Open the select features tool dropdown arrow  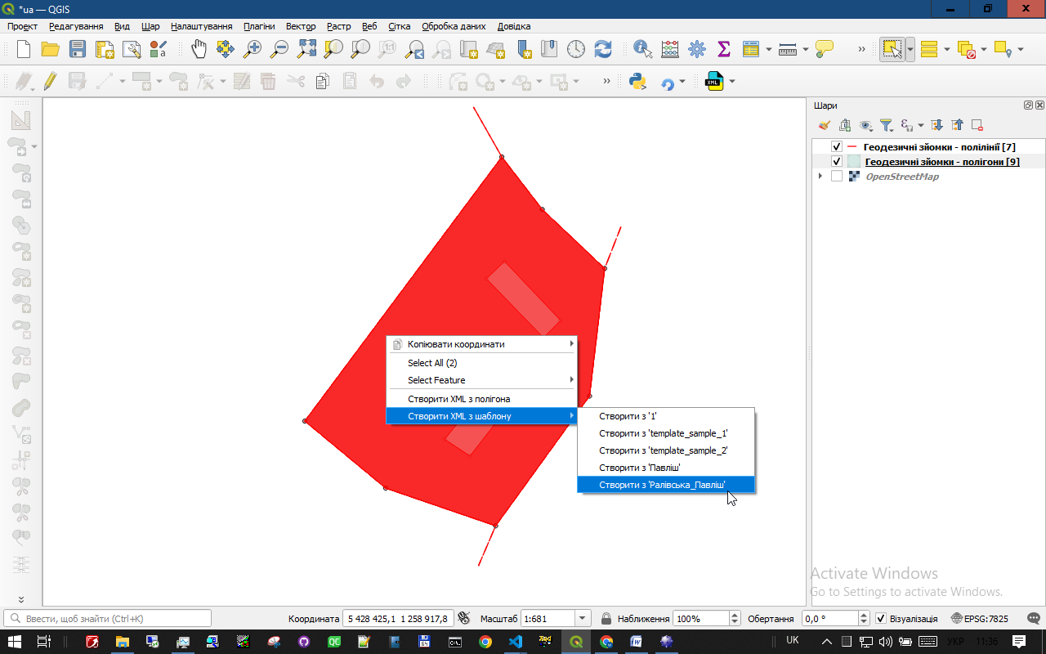tap(910, 49)
